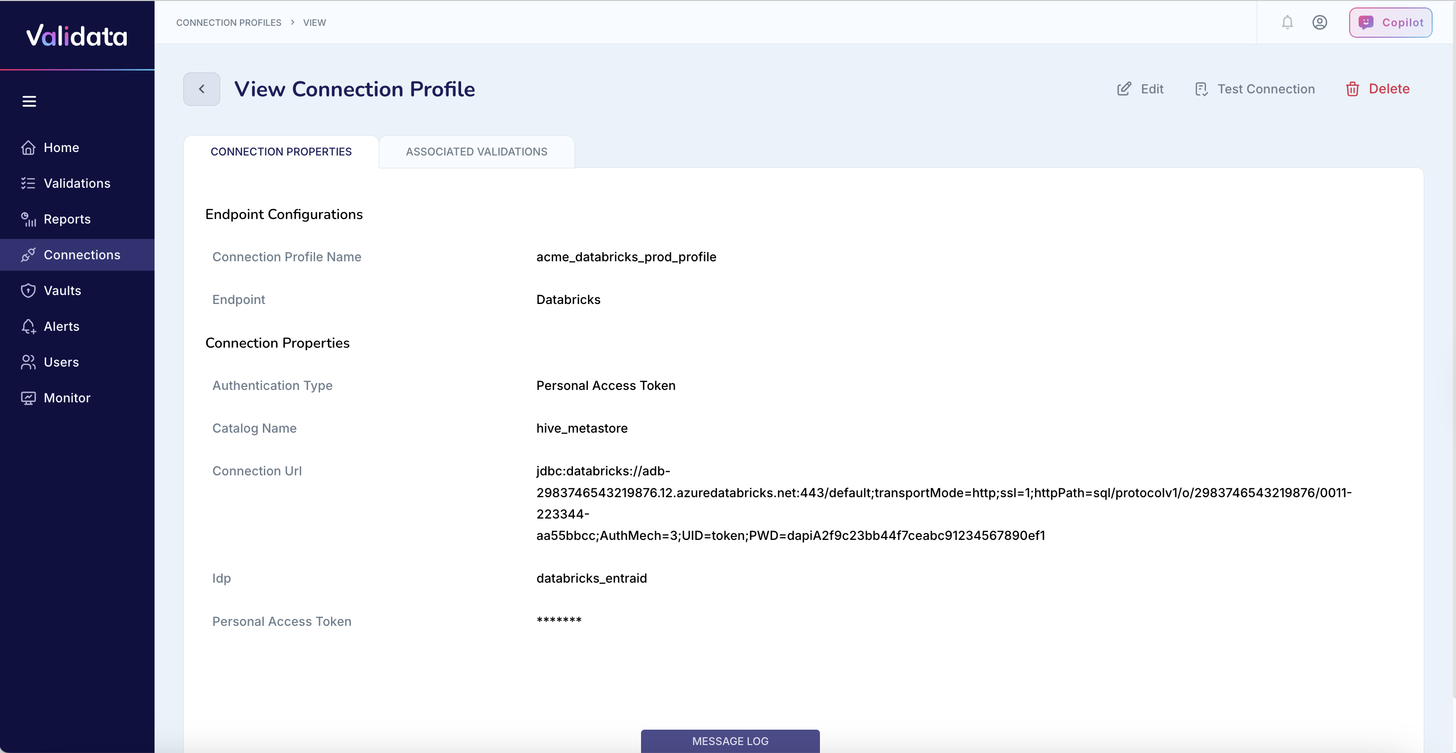Switch to Associated Validations tab
This screenshot has width=1456, height=753.
(476, 151)
